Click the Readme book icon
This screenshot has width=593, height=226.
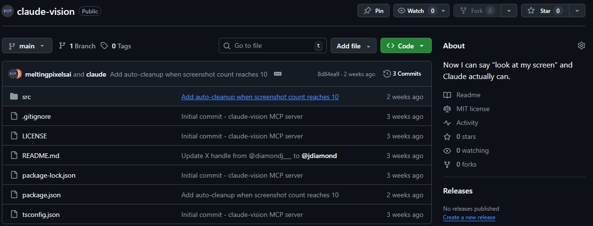click(x=447, y=95)
